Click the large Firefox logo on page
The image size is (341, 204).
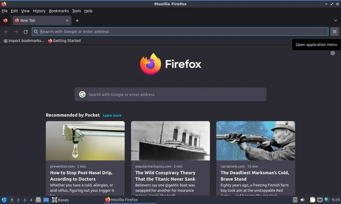coord(170,64)
